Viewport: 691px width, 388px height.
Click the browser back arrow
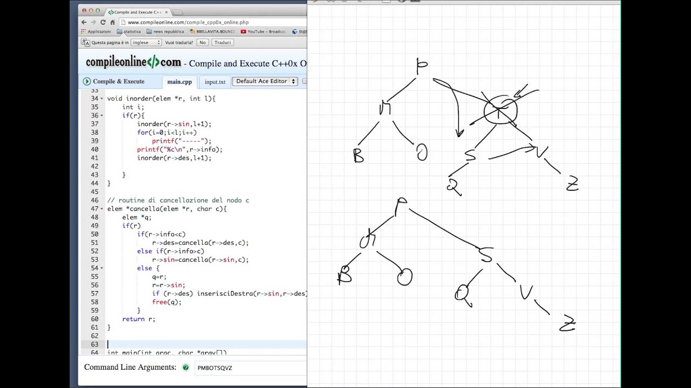pos(84,22)
